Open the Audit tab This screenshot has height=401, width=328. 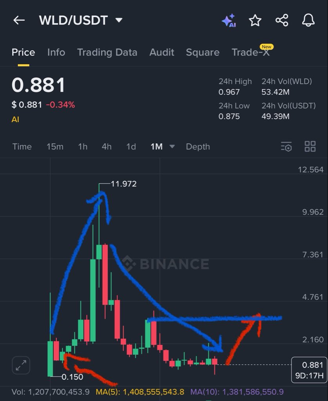[162, 52]
